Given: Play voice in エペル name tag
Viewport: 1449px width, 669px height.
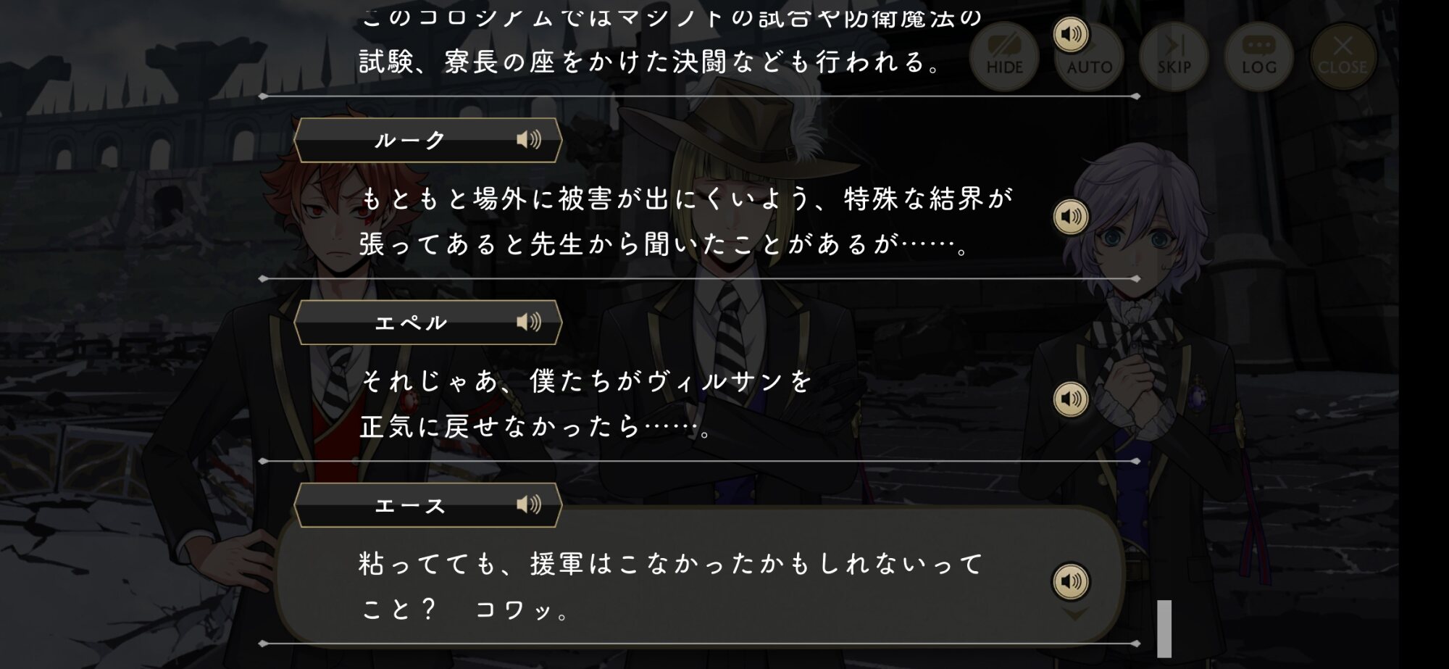Looking at the screenshot, I should click(529, 322).
